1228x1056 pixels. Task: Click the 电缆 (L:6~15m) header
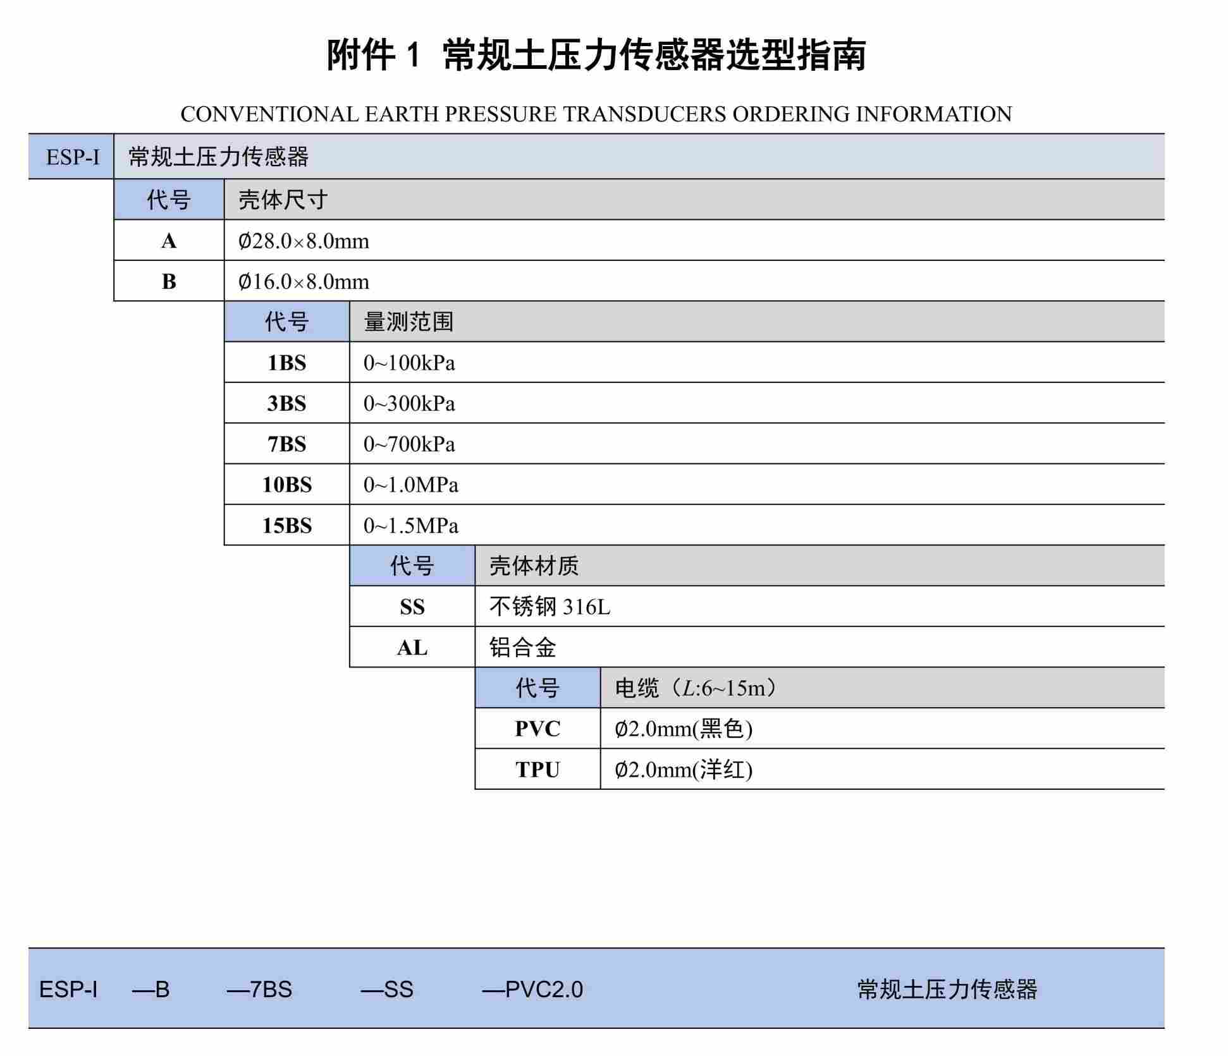coord(696,688)
